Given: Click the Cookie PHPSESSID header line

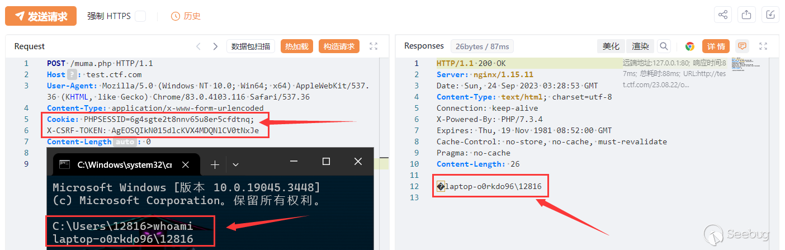Looking at the screenshot, I should click(150, 119).
